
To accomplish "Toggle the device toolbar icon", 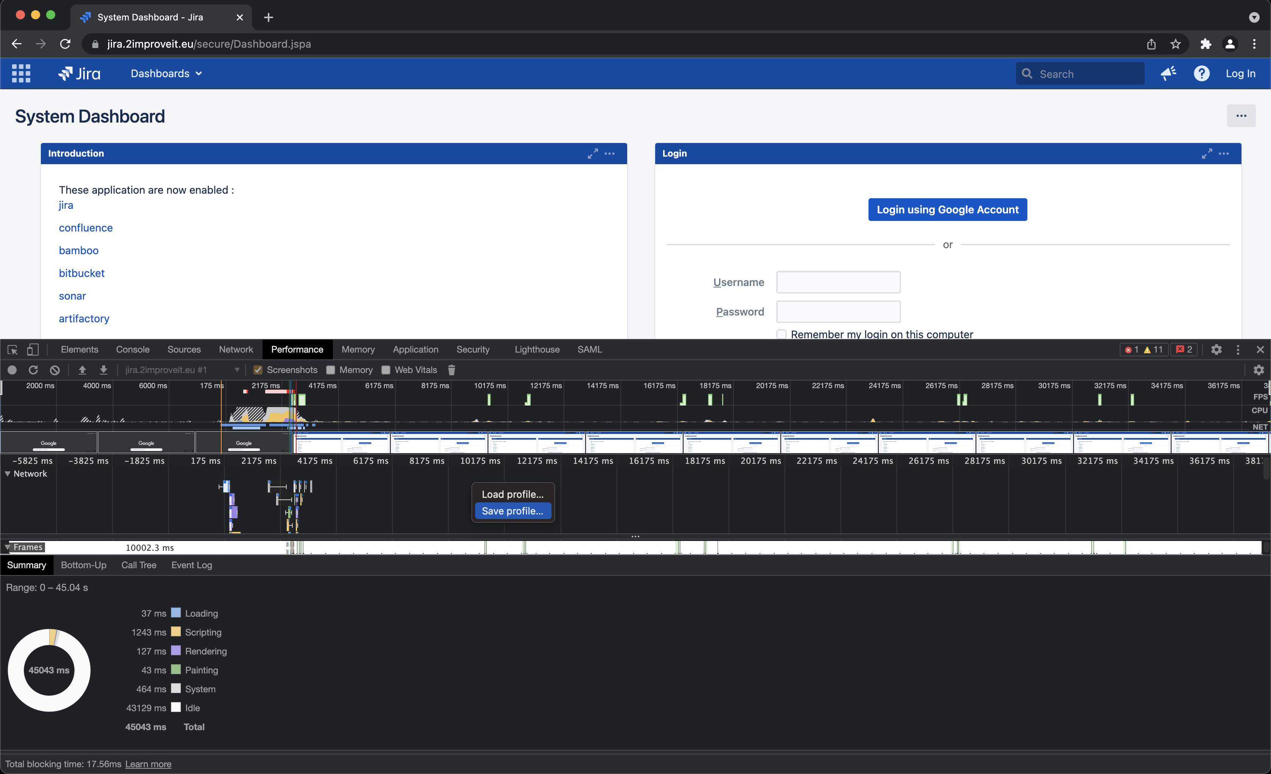I will click(x=33, y=350).
